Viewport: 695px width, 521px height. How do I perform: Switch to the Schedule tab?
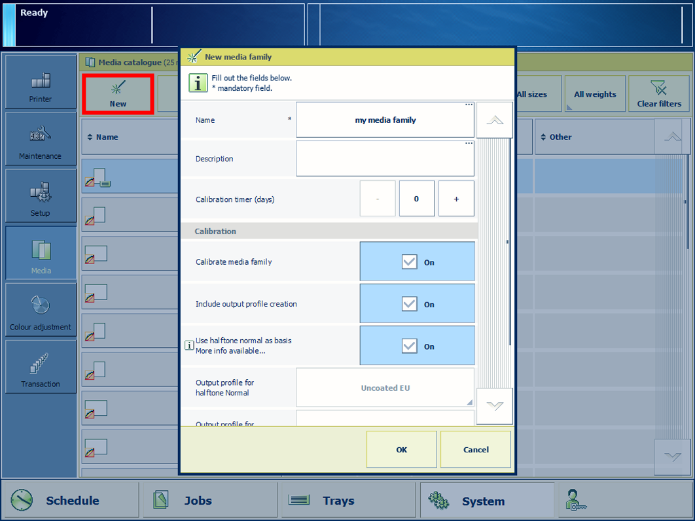pos(71,500)
